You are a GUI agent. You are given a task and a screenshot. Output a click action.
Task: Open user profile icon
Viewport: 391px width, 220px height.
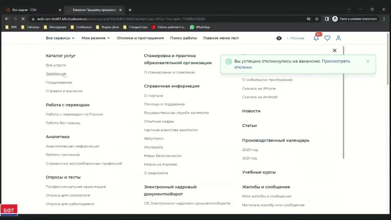tap(338, 38)
